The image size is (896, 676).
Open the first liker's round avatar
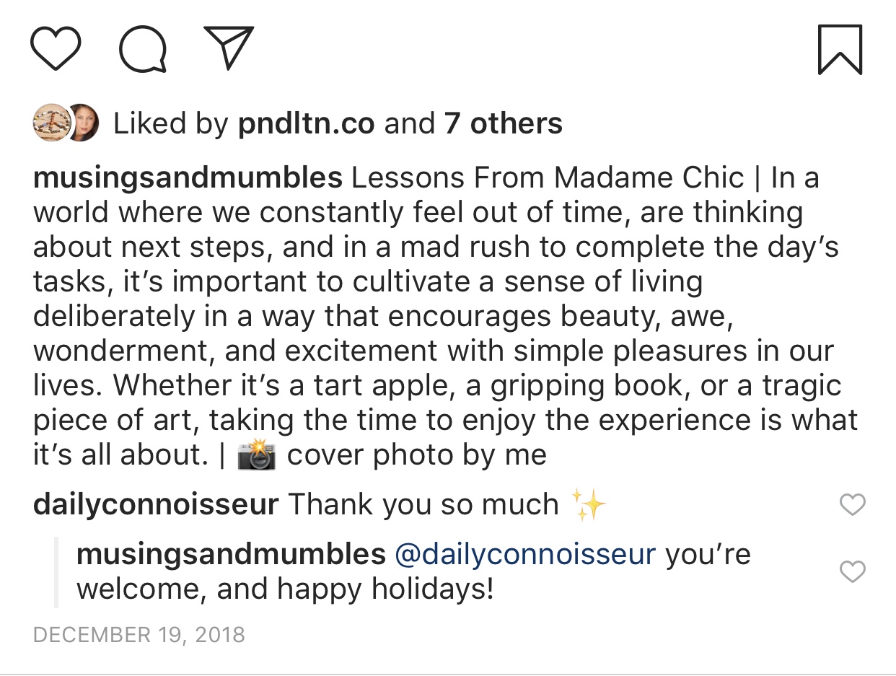click(x=50, y=123)
